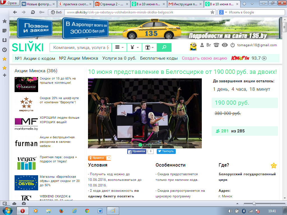
Task: Switch to the Gmail Инструкция tab
Action: 186,4
